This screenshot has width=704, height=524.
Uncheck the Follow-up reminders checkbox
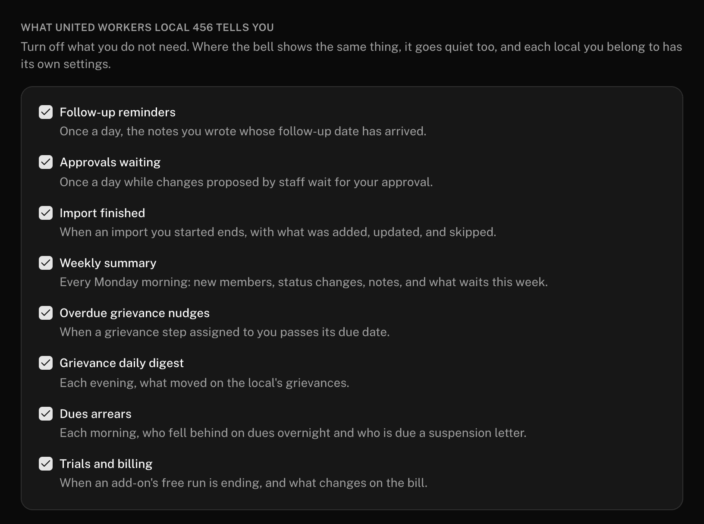[x=46, y=112]
